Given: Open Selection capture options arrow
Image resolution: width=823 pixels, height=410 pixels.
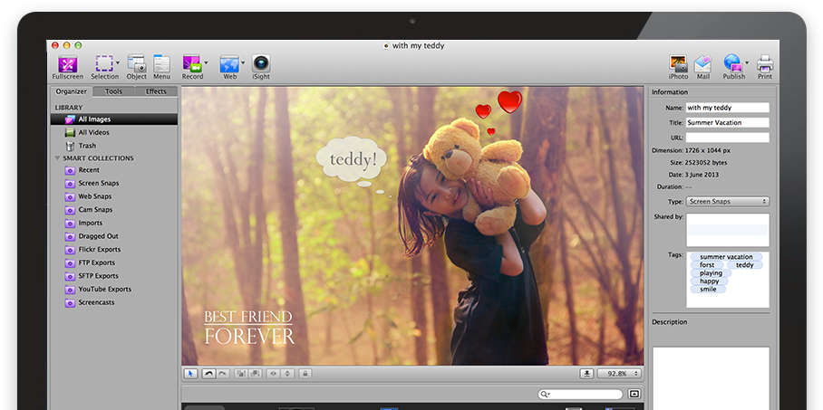Looking at the screenshot, I should (x=118, y=62).
